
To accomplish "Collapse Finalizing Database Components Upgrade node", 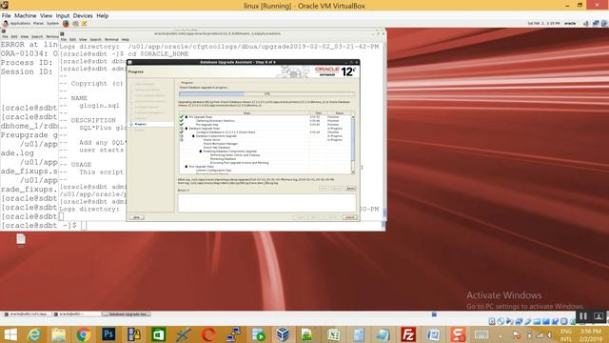I will pyautogui.click(x=201, y=151).
